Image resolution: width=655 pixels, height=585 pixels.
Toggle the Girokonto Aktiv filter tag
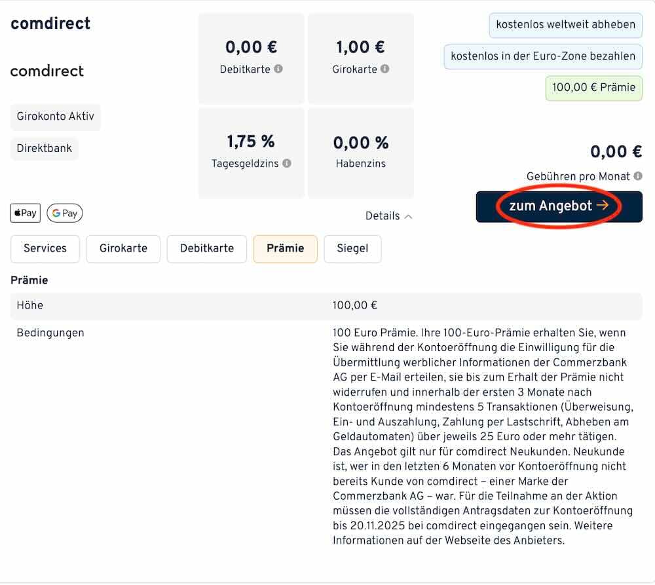coord(56,117)
